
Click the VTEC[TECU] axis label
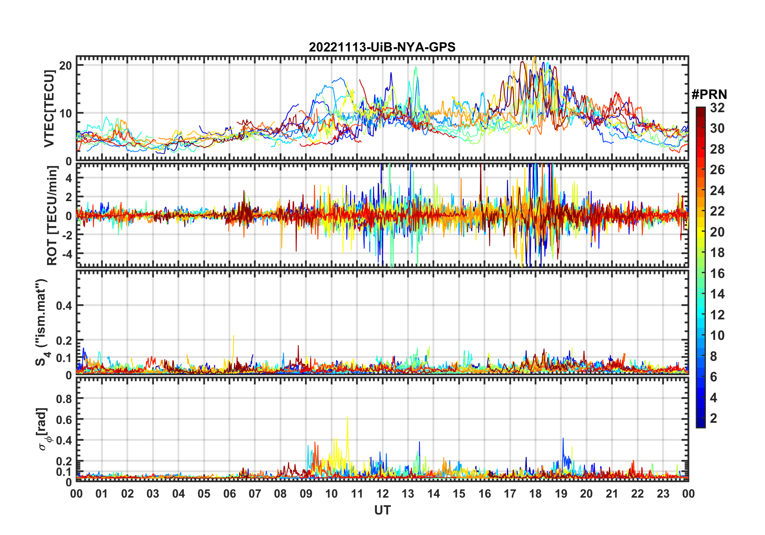point(49,109)
